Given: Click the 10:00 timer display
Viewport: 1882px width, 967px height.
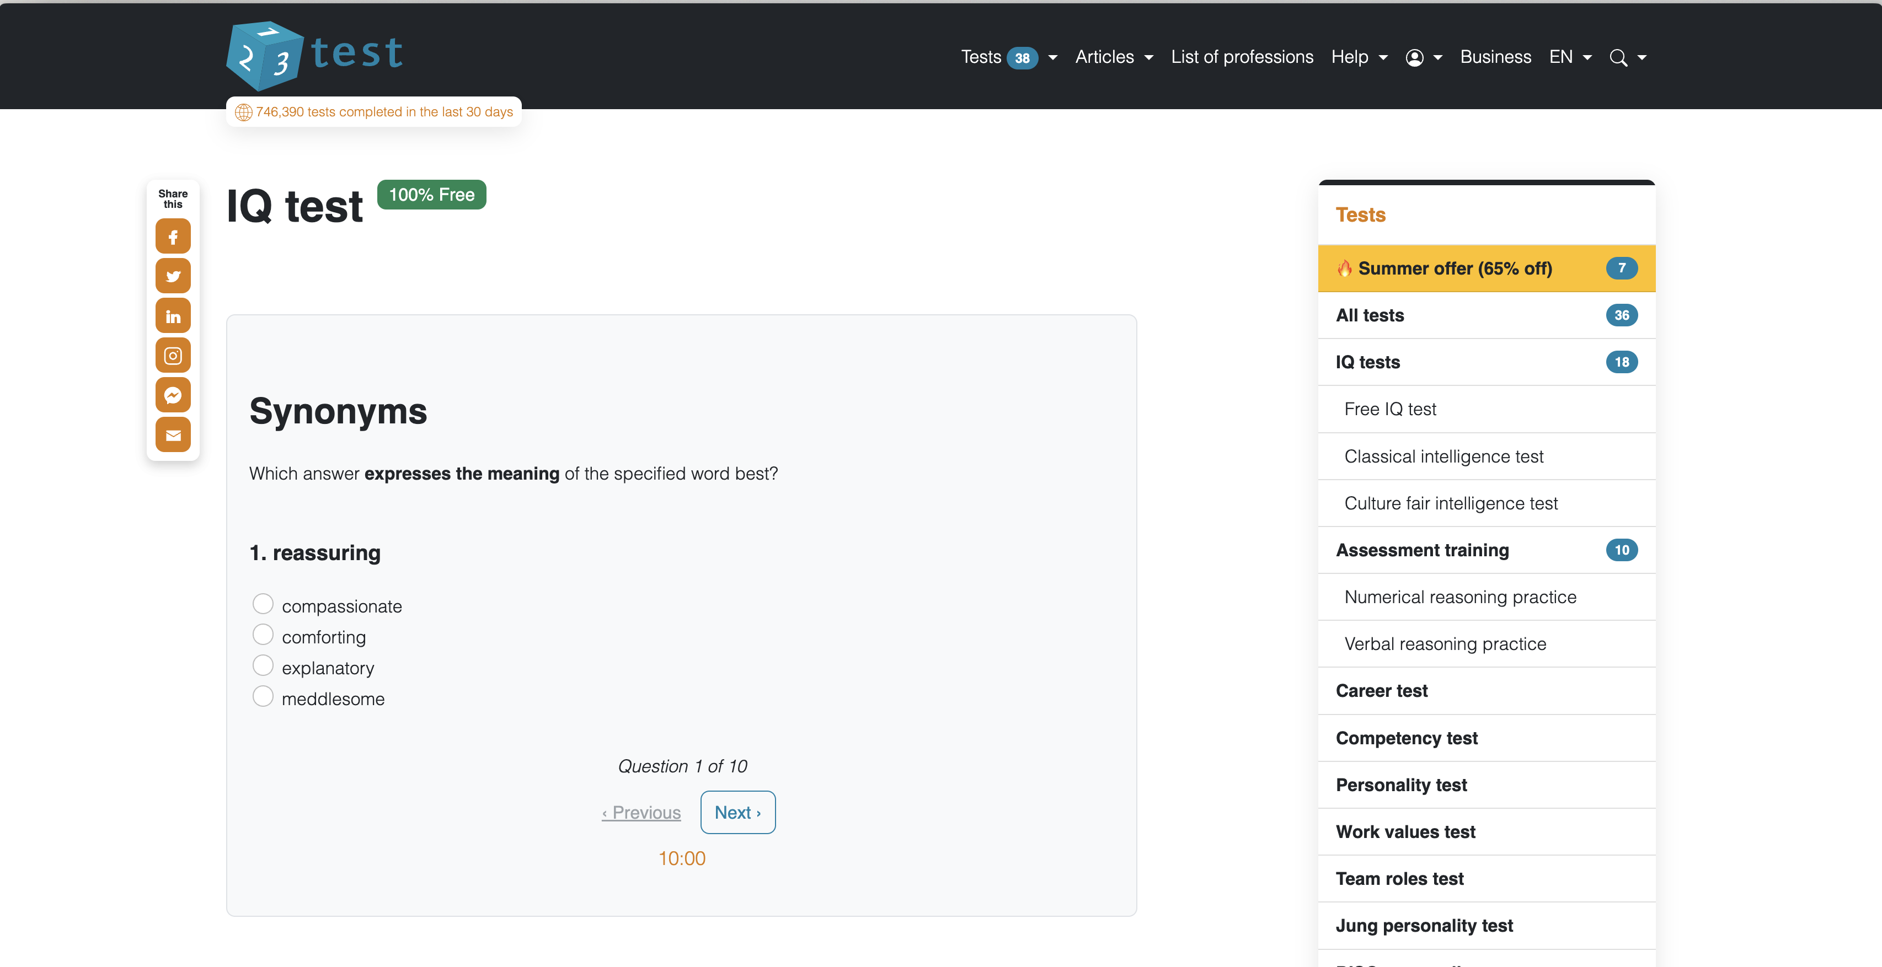Looking at the screenshot, I should pos(681,856).
